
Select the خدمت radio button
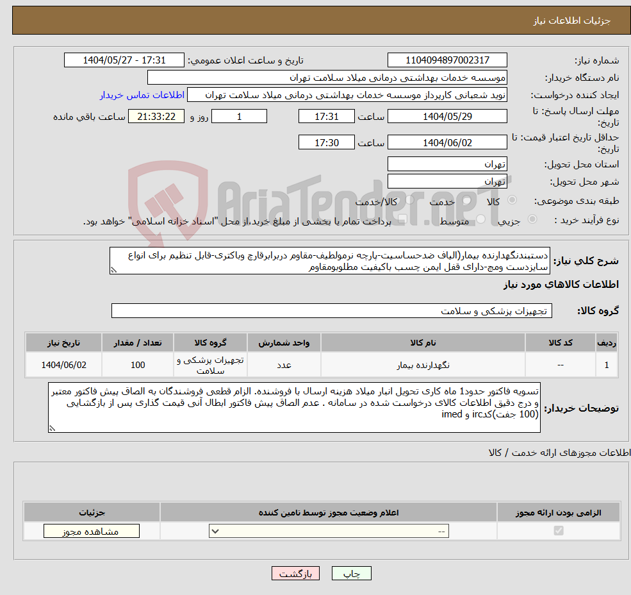click(467, 200)
